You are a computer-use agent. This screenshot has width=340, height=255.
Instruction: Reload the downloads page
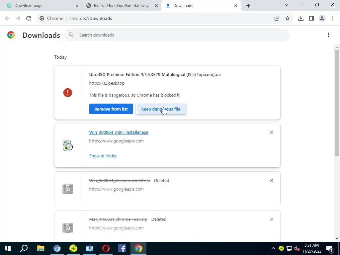pos(29,19)
